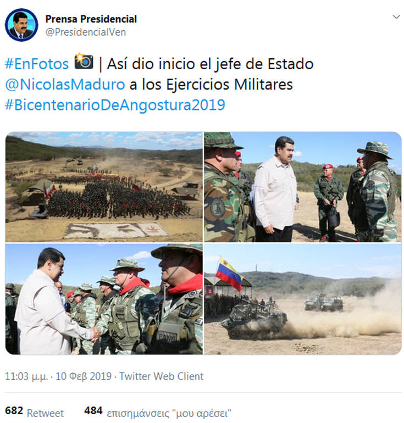The height and width of the screenshot is (423, 404).
Task: Click the Prensa Presidencial profile avatar
Action: click(21, 25)
